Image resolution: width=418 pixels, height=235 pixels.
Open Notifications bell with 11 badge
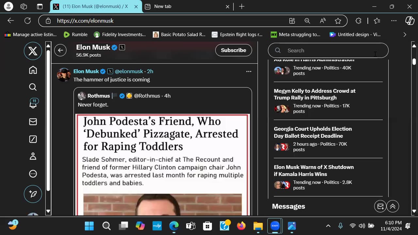33,104
